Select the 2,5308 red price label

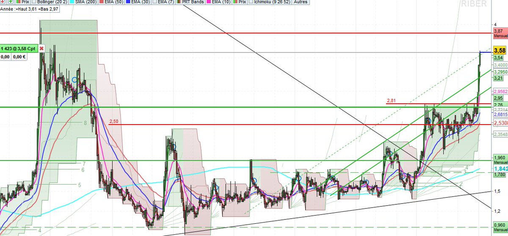point(500,123)
